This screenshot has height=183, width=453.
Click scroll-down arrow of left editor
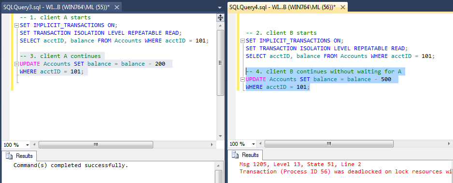point(220,136)
